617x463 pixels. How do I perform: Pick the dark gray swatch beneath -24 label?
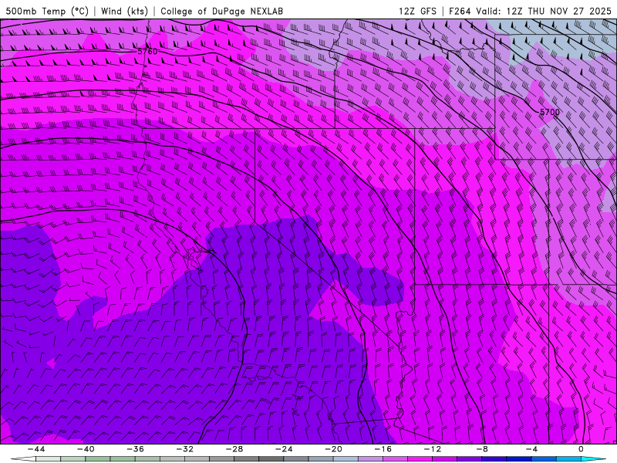(271, 459)
